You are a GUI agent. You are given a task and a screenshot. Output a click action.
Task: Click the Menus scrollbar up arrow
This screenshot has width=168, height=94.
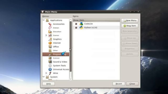coord(71,20)
